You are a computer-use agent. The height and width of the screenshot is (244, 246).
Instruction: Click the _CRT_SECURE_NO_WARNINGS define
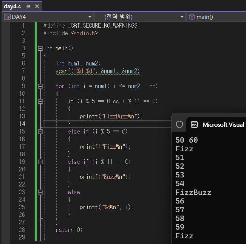pos(103,26)
